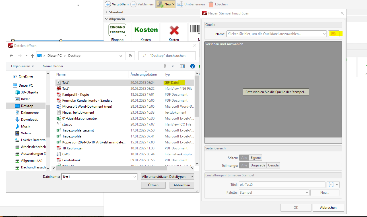Toggle the preview pane icon
Screen dimensions: 367x217
click(x=182, y=66)
